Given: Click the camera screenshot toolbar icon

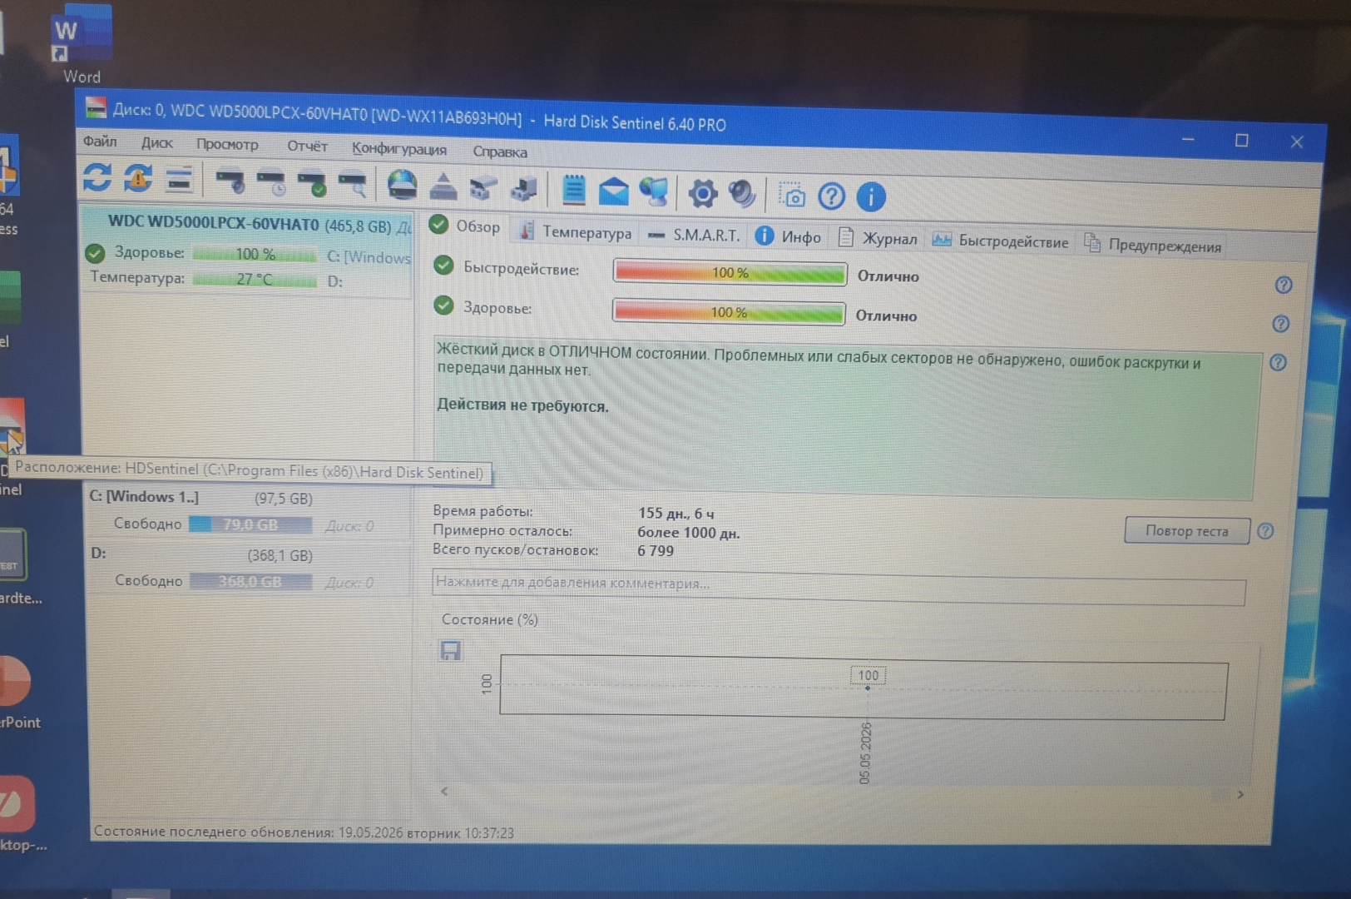Looking at the screenshot, I should point(792,196).
